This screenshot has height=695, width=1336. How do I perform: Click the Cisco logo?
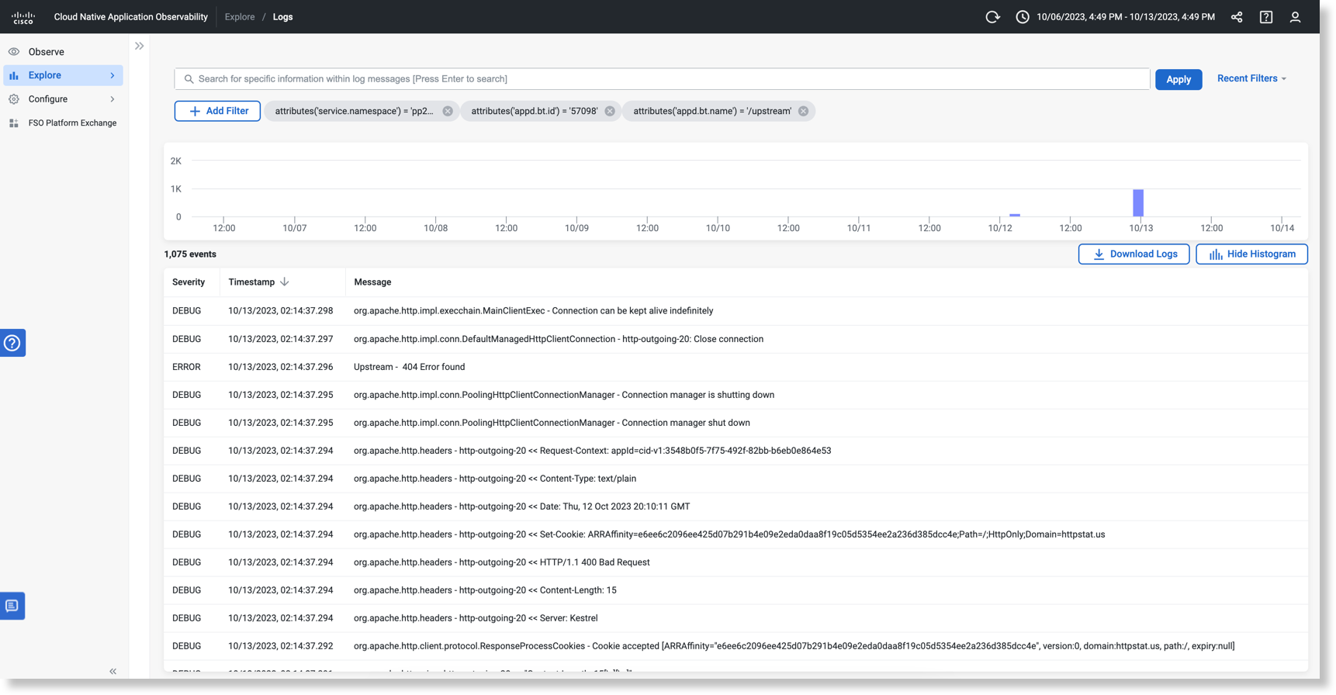click(x=23, y=17)
